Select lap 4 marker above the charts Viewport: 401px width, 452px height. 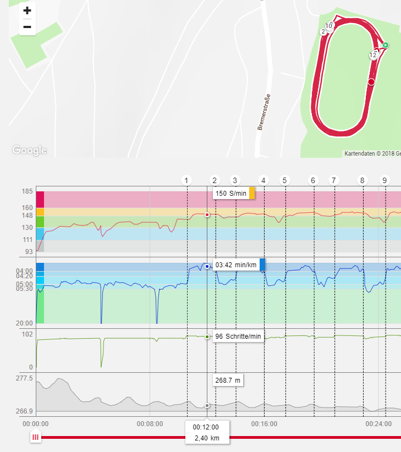(263, 180)
